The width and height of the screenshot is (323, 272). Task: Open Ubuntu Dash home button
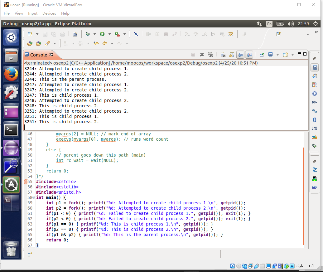(x=11, y=37)
